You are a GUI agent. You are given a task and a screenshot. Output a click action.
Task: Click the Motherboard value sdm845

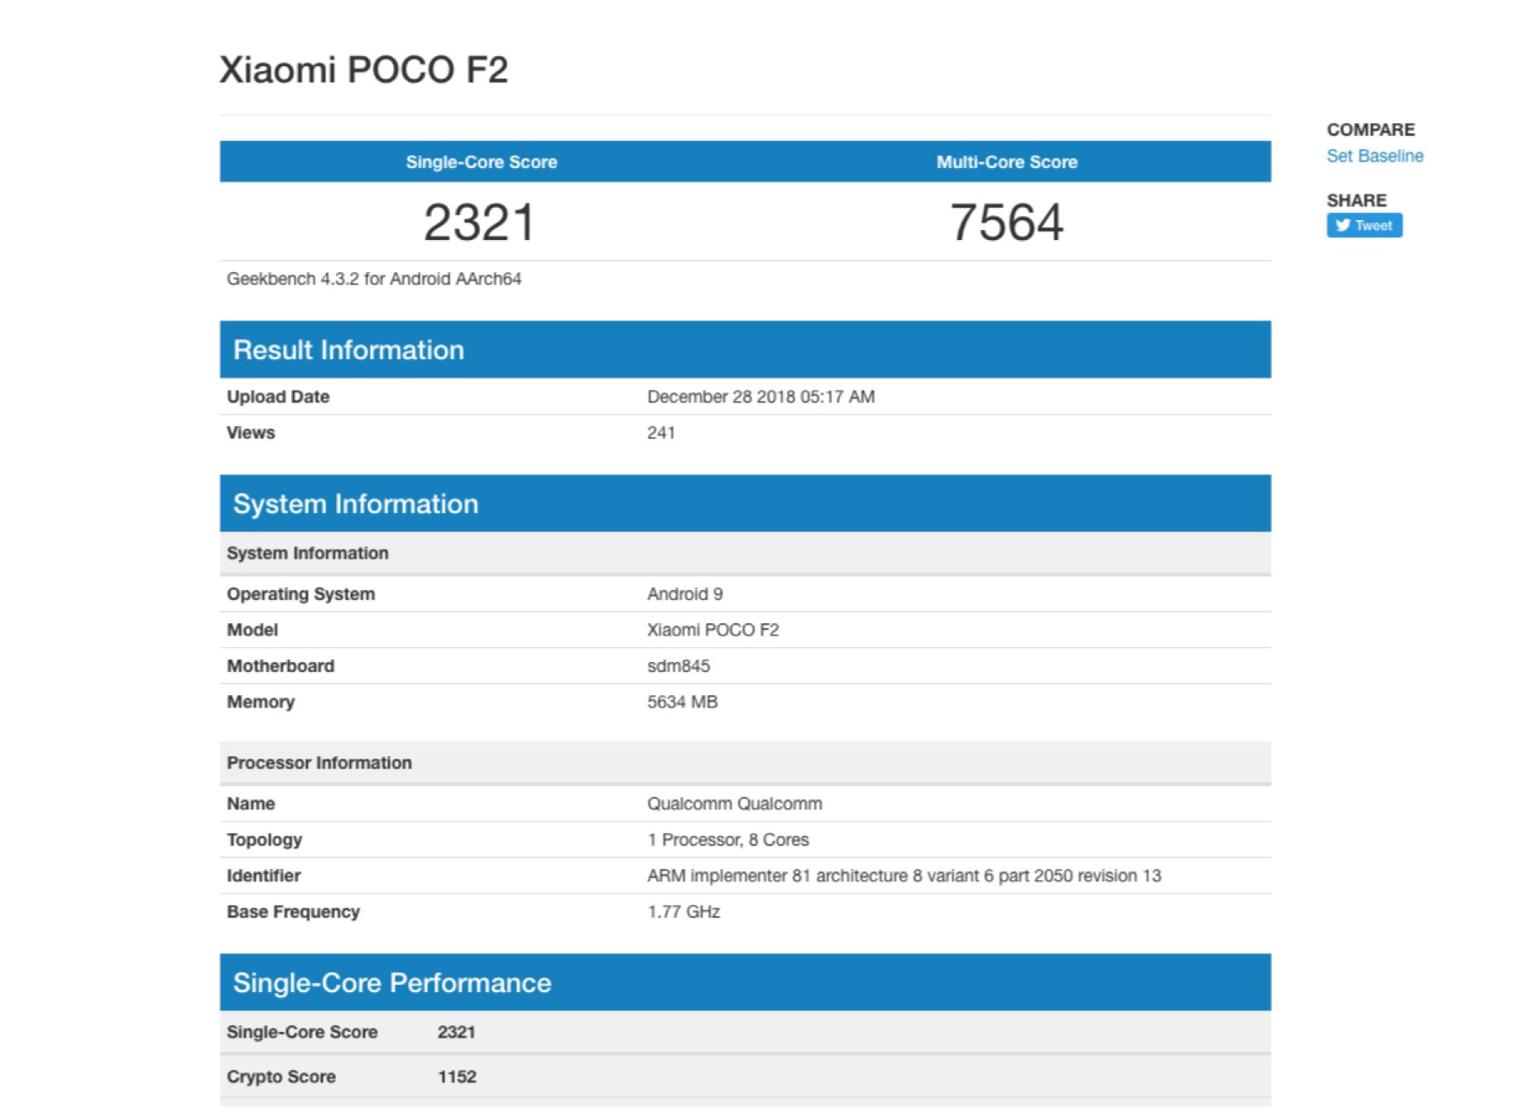(x=678, y=666)
